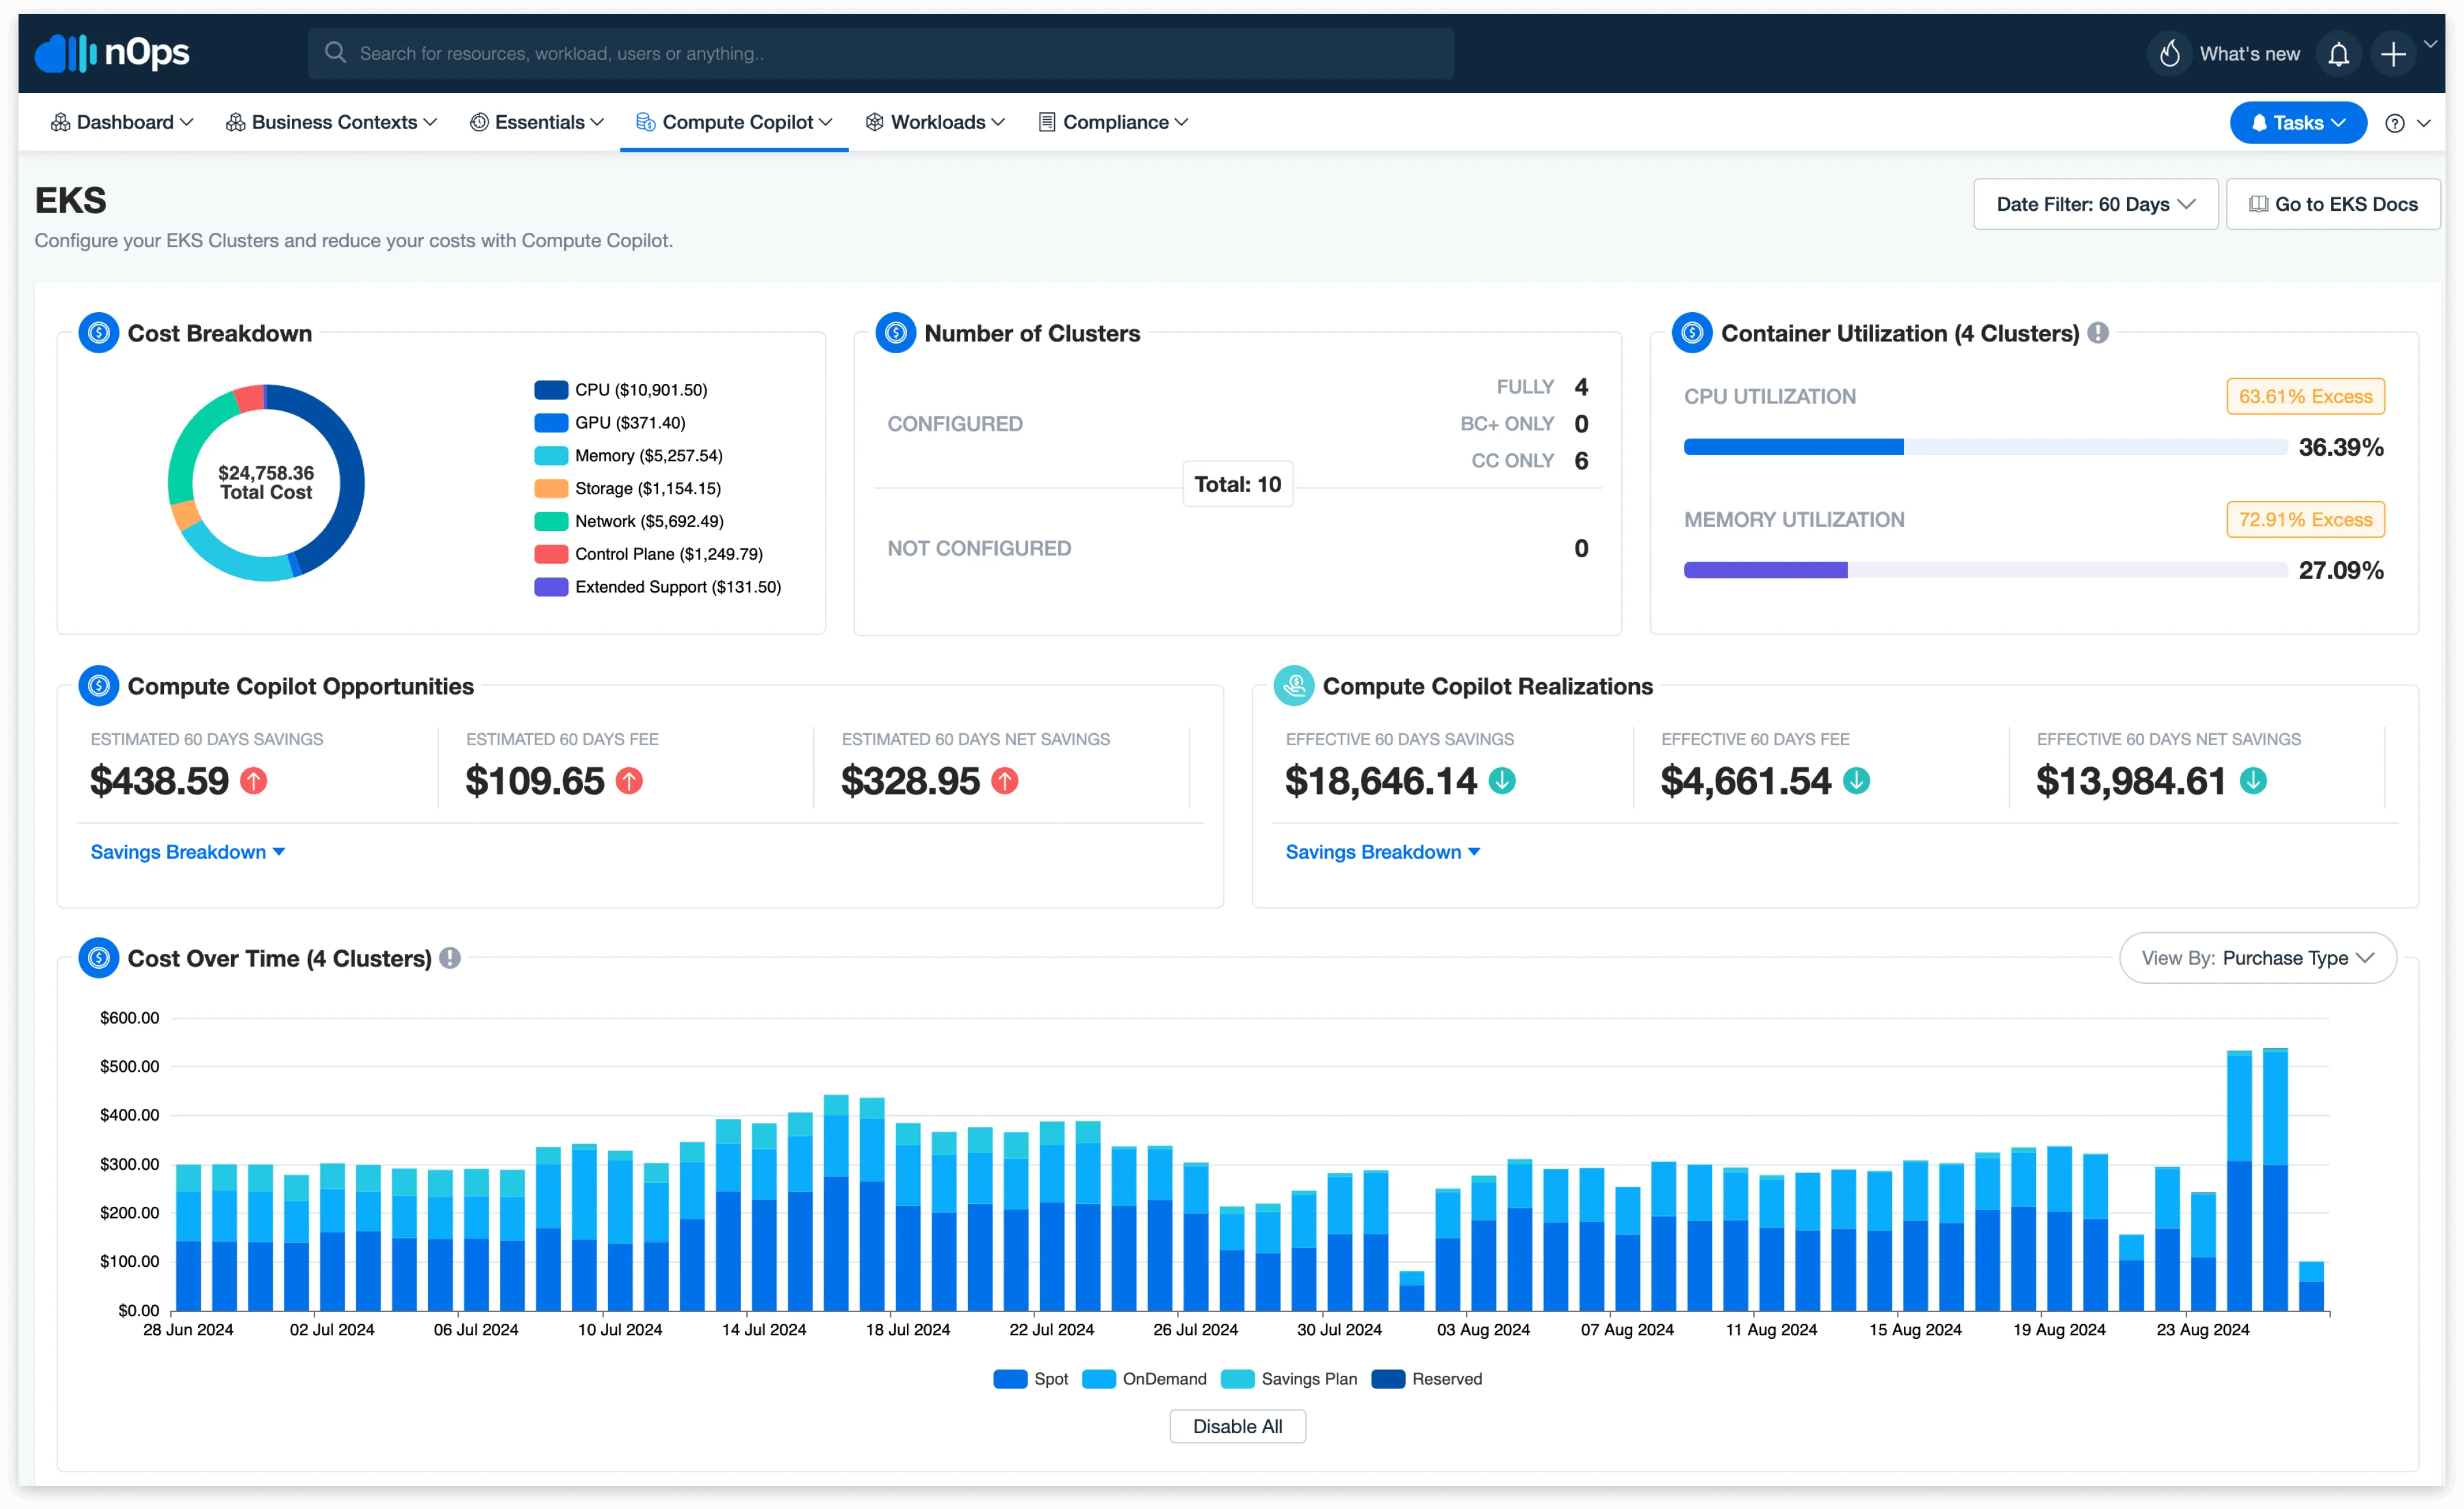Click the Control Plane color swatch
The height and width of the screenshot is (1509, 2464).
pos(551,554)
